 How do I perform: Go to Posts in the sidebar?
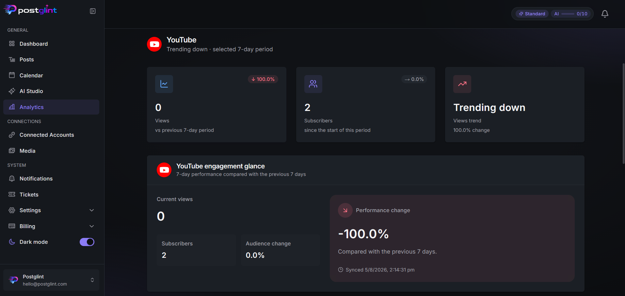[51, 59]
